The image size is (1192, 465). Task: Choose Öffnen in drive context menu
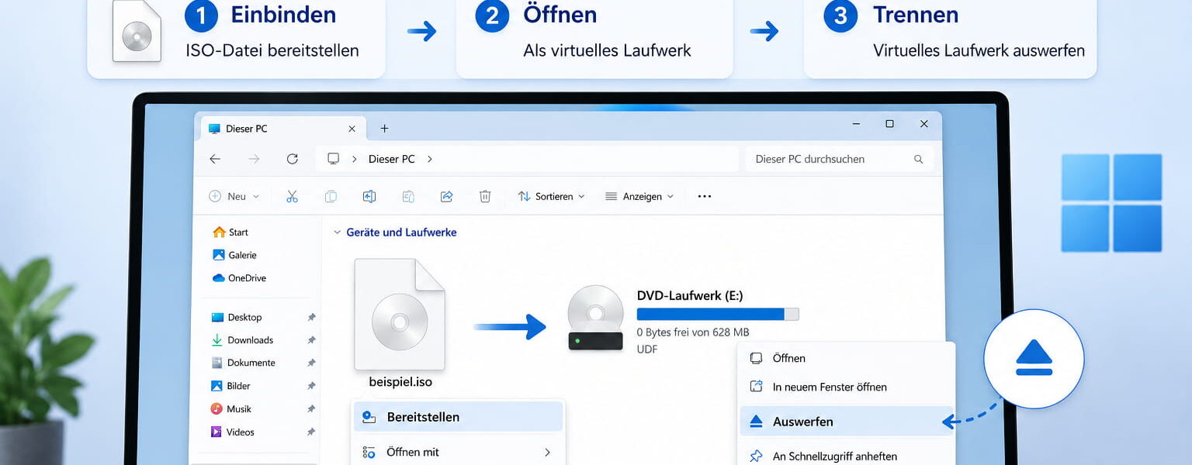click(x=846, y=359)
